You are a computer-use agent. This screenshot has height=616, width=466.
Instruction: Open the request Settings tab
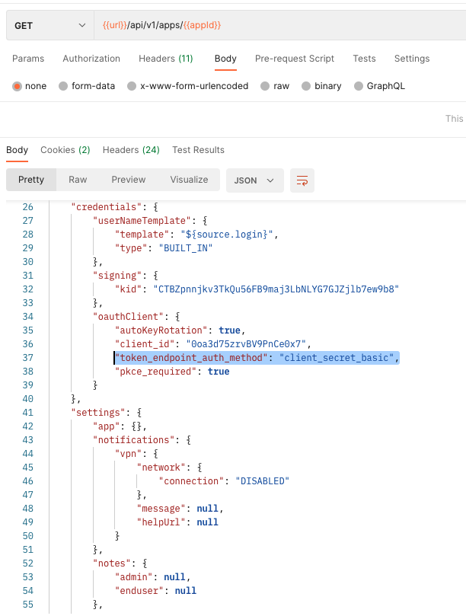[x=412, y=59]
